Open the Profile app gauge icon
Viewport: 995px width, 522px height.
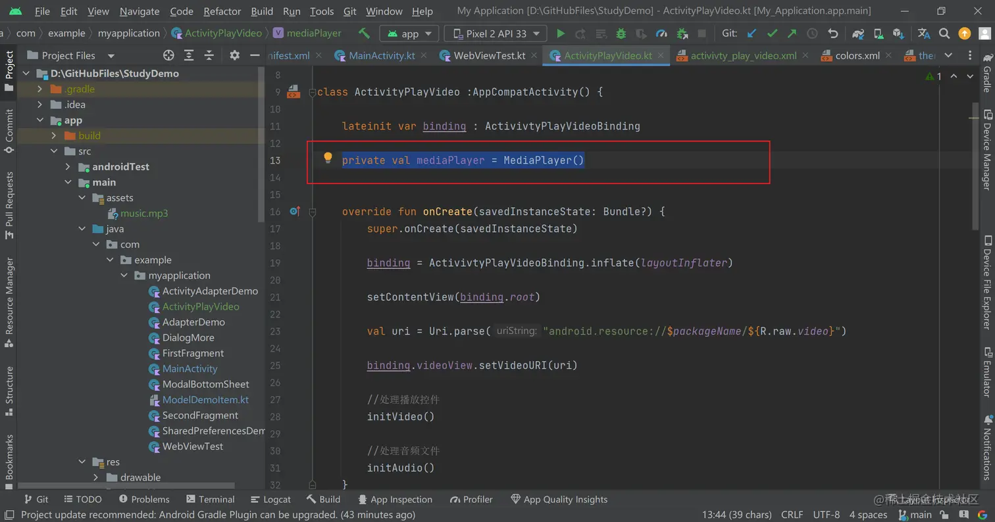(662, 34)
